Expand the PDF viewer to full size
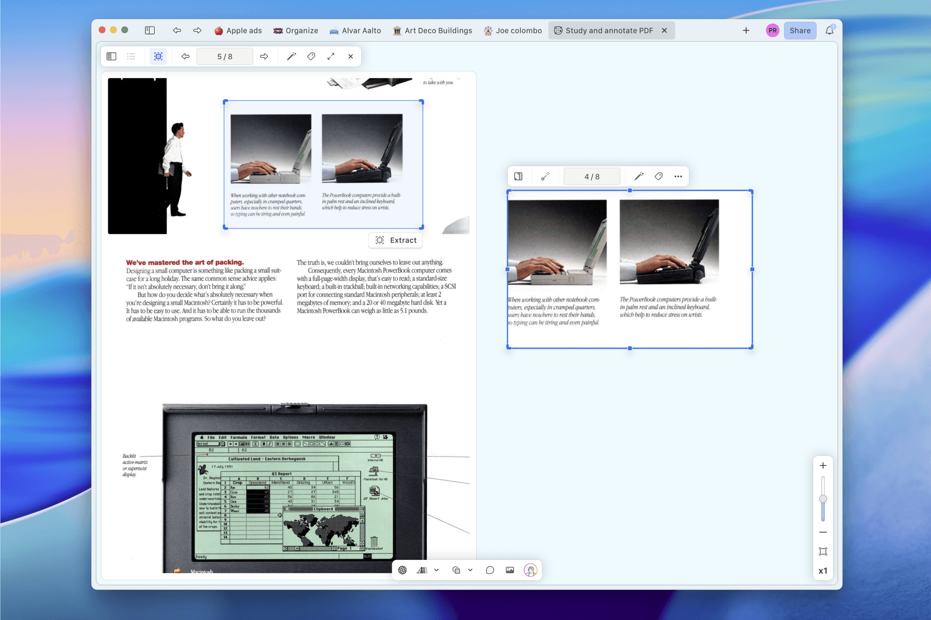Image resolution: width=931 pixels, height=620 pixels. click(x=331, y=57)
